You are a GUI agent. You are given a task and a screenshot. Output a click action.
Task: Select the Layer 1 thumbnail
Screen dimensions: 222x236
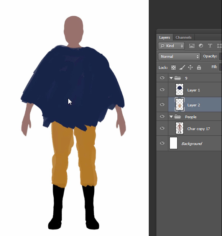pyautogui.click(x=179, y=90)
